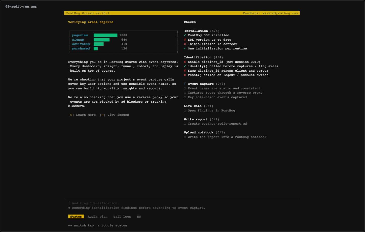Click the Installation (4/4) heading

202,31
